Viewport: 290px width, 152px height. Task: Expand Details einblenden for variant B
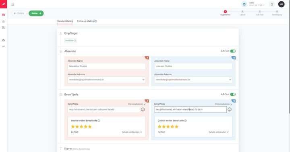coord(219,132)
